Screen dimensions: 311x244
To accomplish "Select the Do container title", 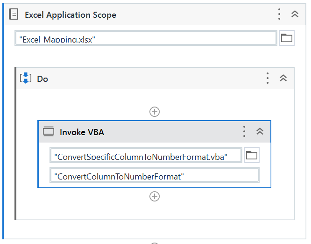I will point(42,79).
